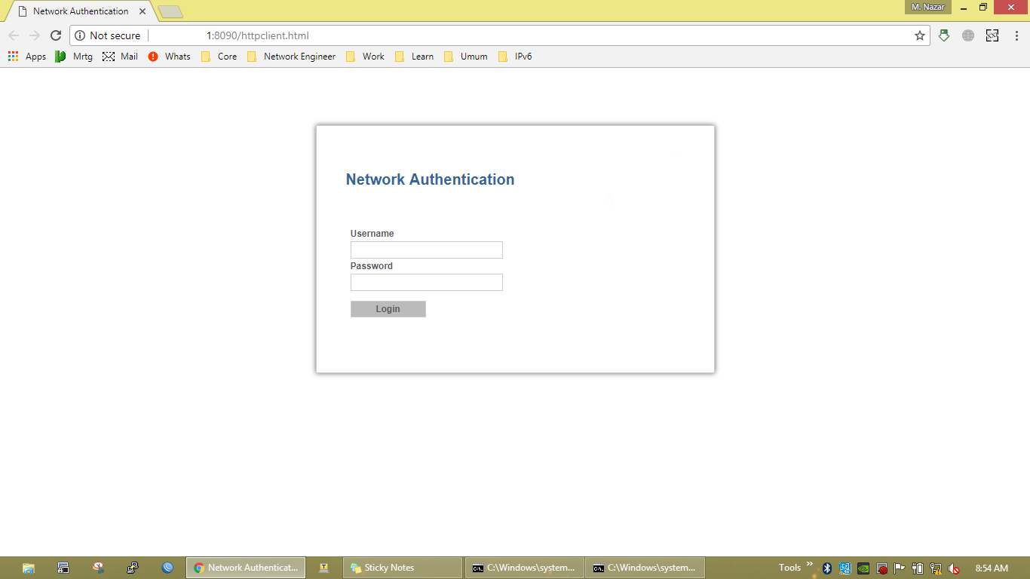Click the muted volume speaker icon
1030x579 pixels.
point(954,568)
